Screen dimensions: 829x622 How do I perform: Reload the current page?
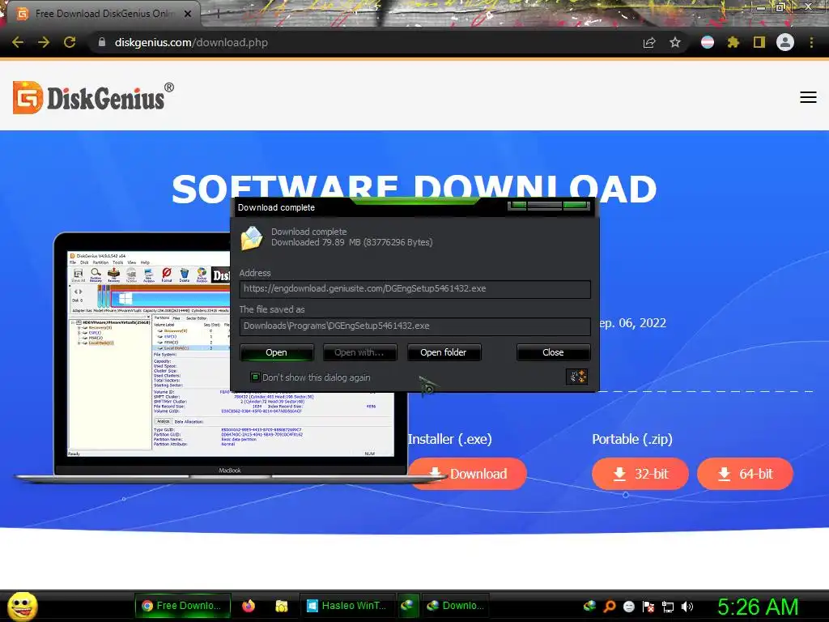coord(70,42)
